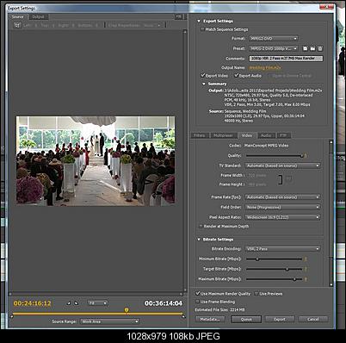Click the duration timecode 00:36:14:04
This screenshot has width=346, height=343.
(164, 303)
